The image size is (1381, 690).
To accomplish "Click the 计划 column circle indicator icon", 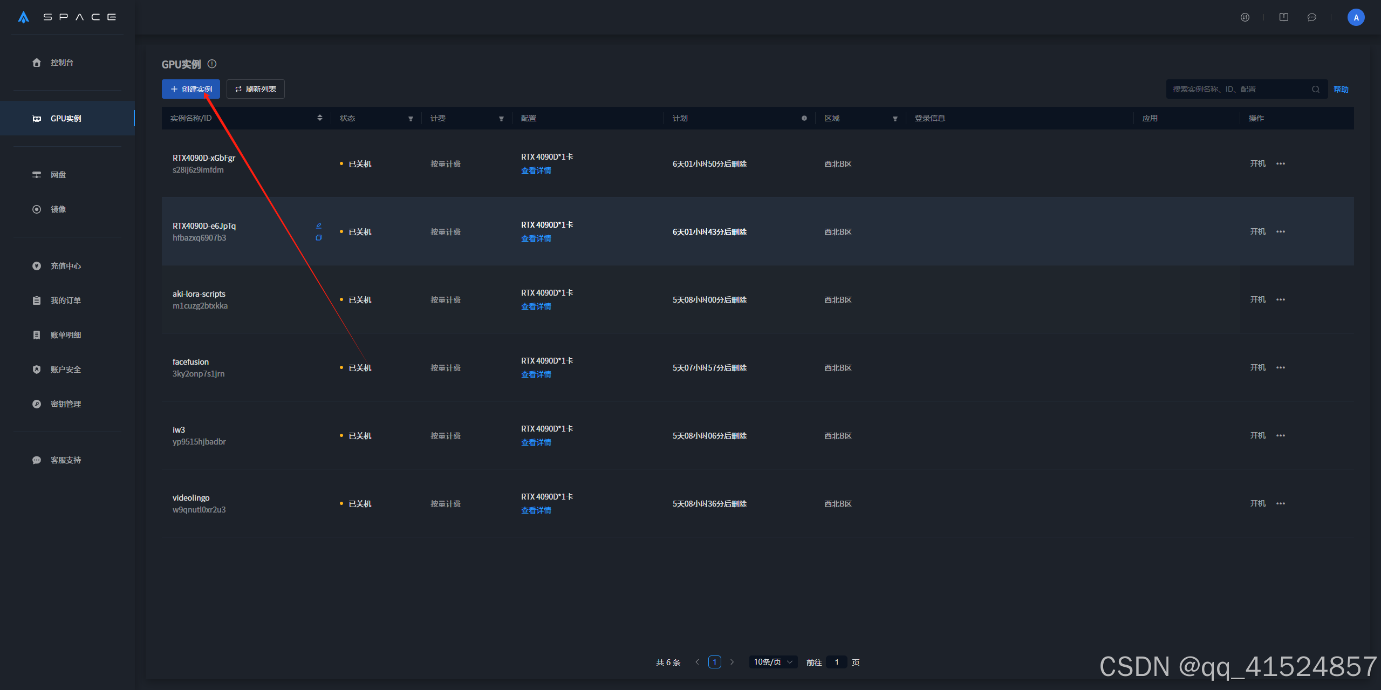I will coord(804,118).
